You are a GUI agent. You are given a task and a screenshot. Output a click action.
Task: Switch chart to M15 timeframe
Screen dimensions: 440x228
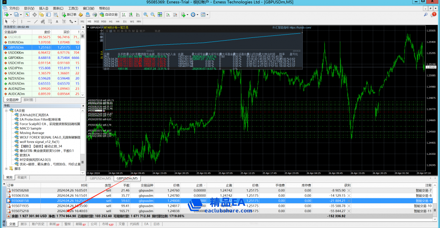97,21
